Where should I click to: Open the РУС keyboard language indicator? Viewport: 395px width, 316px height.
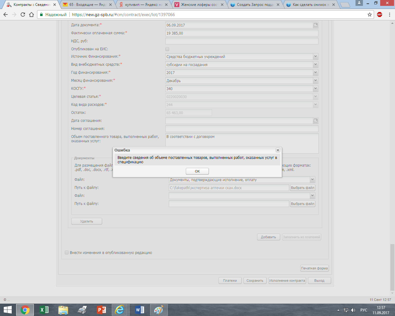tap(364, 310)
